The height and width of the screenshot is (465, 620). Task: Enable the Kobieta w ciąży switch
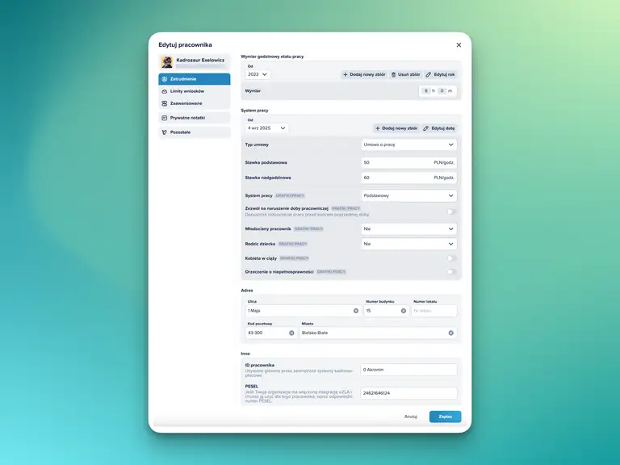tap(451, 258)
